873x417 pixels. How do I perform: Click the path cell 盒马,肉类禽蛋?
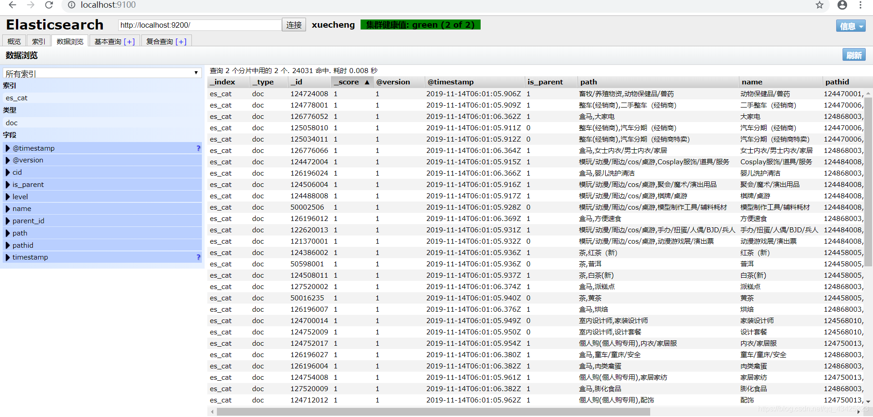[600, 366]
